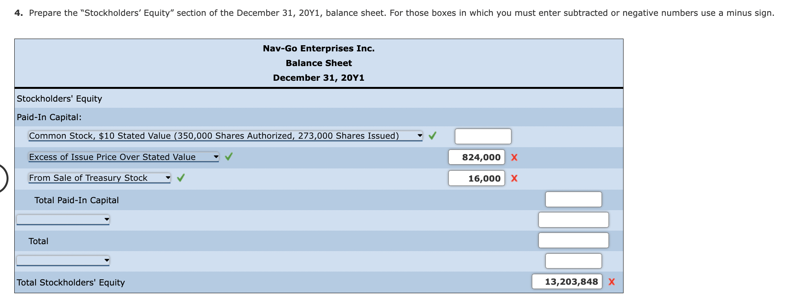Edit the 13,203,848 total equity field
This screenshot has width=794, height=299.
coord(567,282)
